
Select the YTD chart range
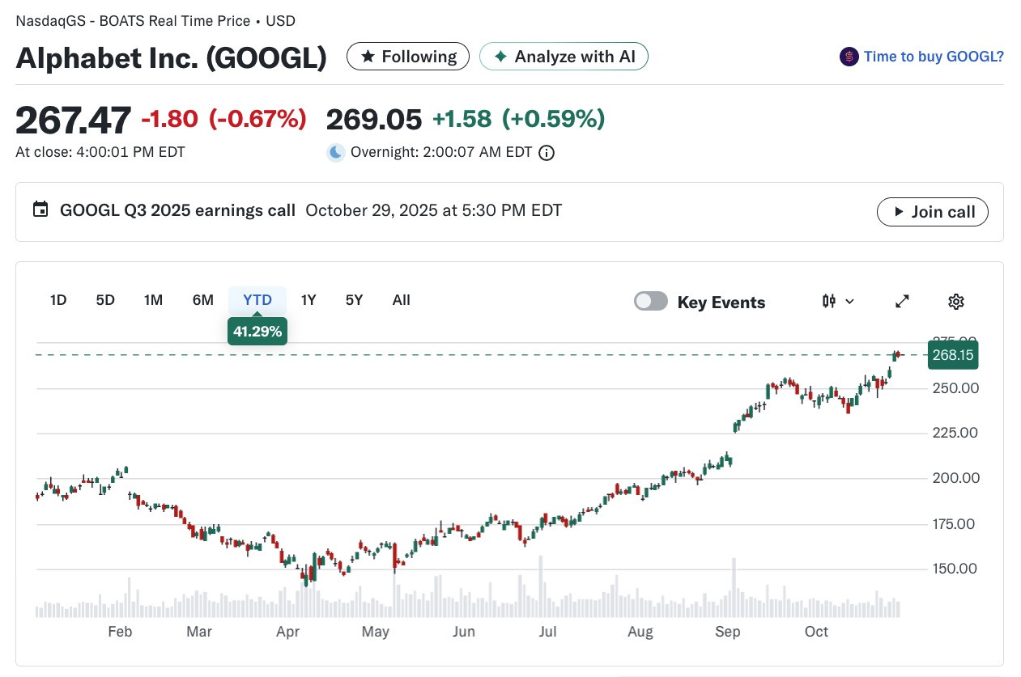[257, 300]
